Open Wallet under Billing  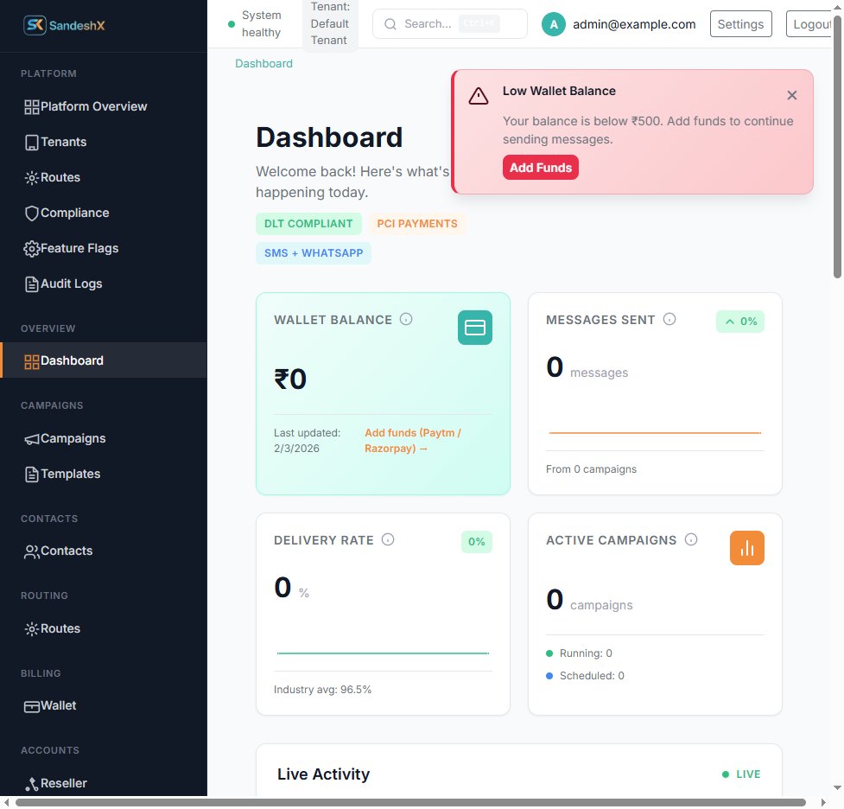[x=104, y=706]
